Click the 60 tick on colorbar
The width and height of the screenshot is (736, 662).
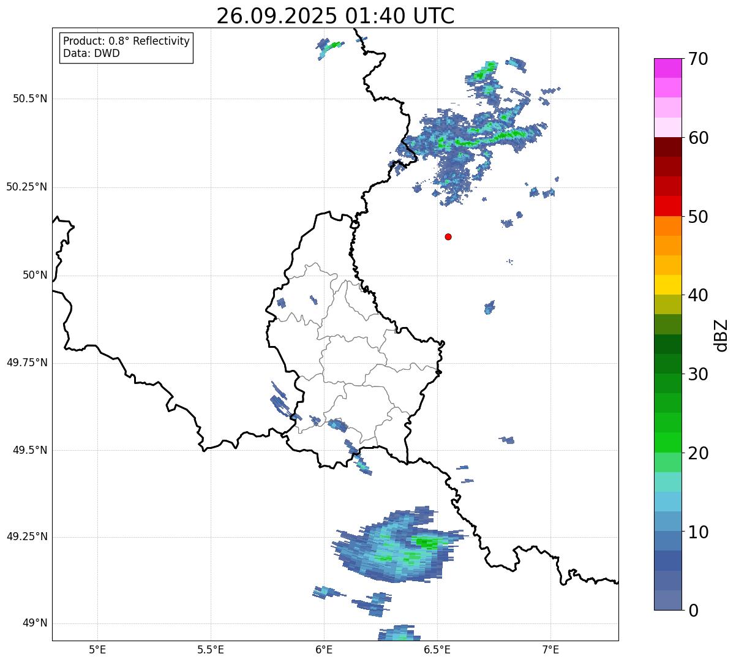tap(697, 138)
